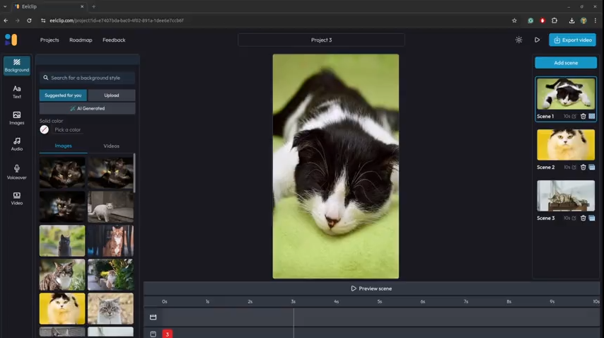Choose the white cat on pavement background
This screenshot has width=604, height=338.
110,207
